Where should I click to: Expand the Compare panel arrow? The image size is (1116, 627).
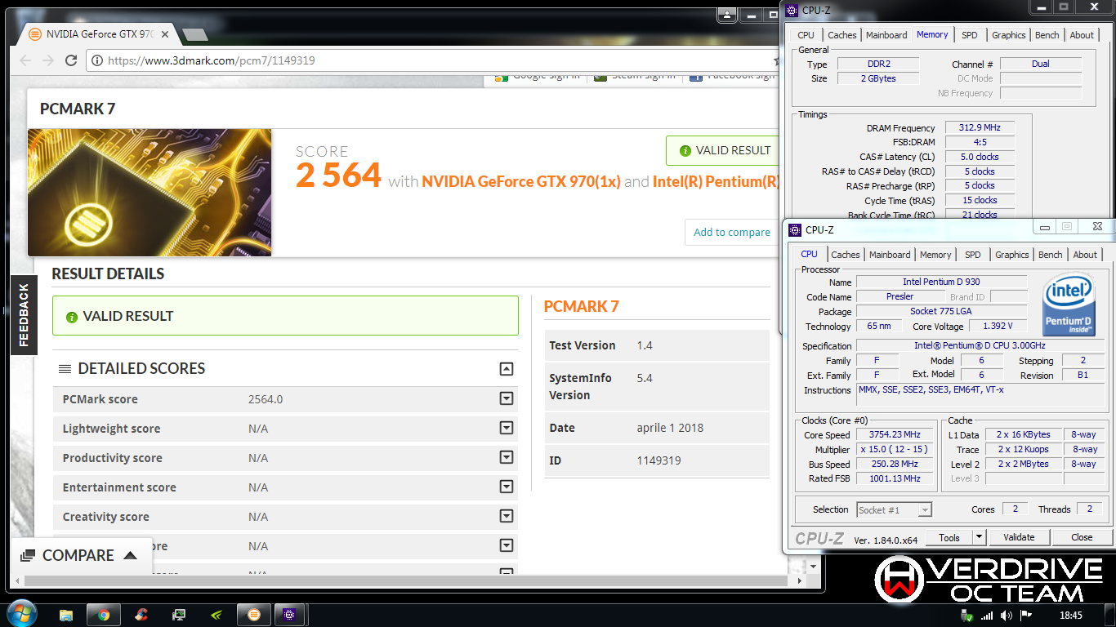coord(130,555)
